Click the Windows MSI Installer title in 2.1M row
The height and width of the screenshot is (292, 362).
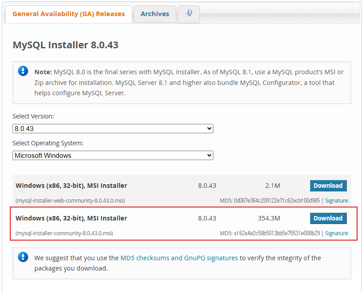[x=71, y=186]
